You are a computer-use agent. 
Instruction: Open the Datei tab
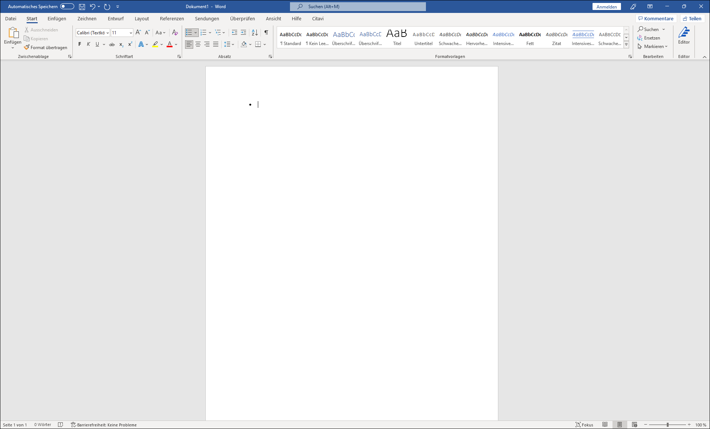[x=11, y=18]
